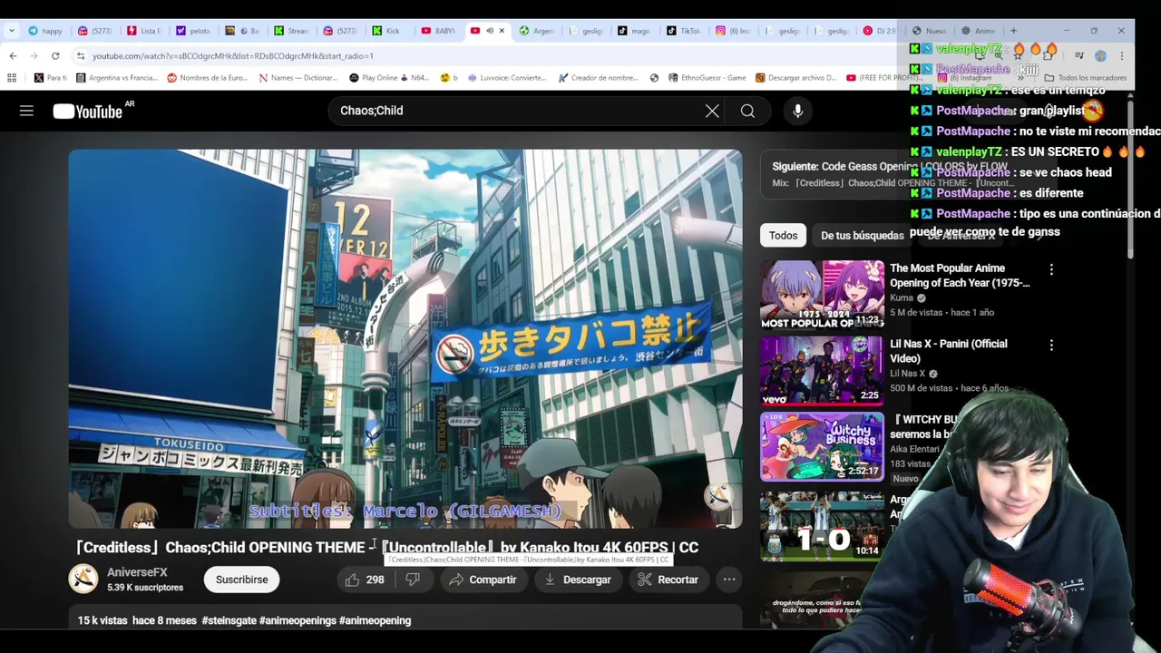The height and width of the screenshot is (653, 1161).
Task: Switch to the pelota tab
Action: pos(193,31)
